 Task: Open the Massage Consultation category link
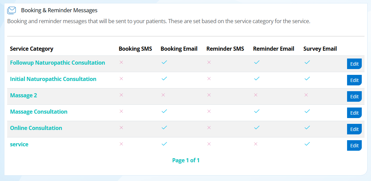point(39,112)
